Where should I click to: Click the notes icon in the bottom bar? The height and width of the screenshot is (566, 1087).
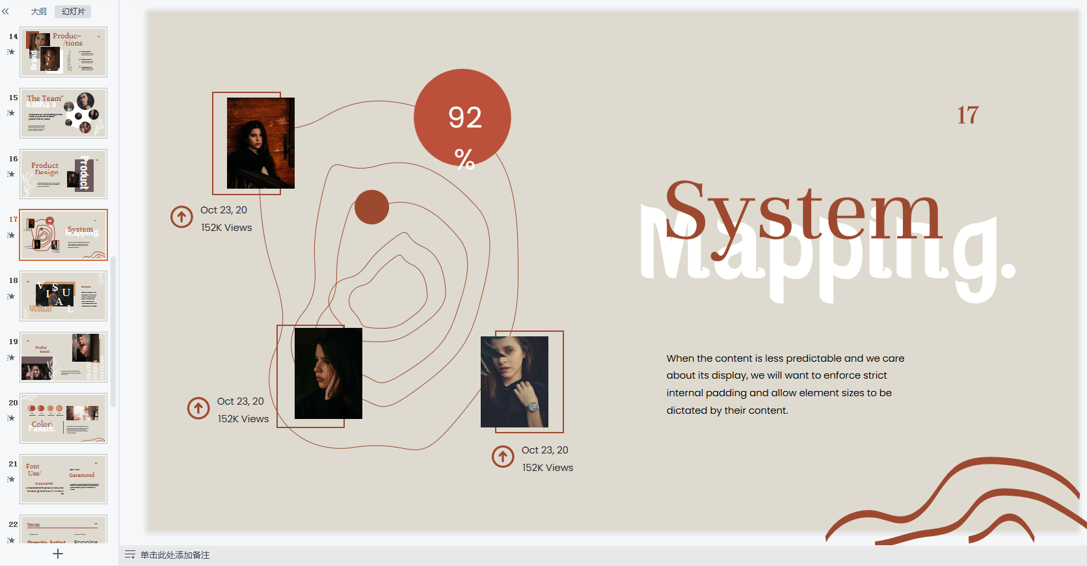tap(130, 555)
